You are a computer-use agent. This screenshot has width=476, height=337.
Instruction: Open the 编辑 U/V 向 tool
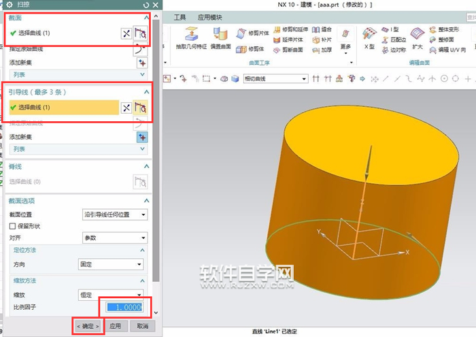(447, 50)
